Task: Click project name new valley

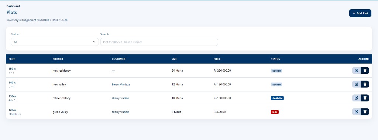Action: click(x=59, y=85)
